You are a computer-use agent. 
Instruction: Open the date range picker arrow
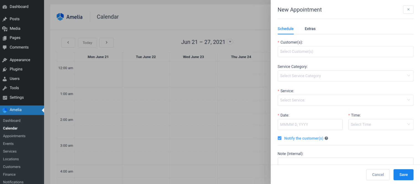click(230, 42)
